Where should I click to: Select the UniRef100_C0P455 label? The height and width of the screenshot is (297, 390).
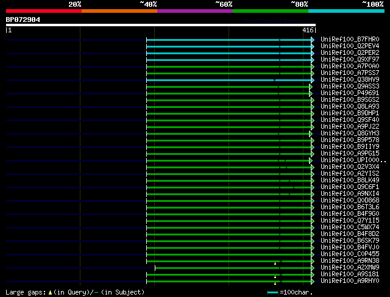tap(350, 254)
